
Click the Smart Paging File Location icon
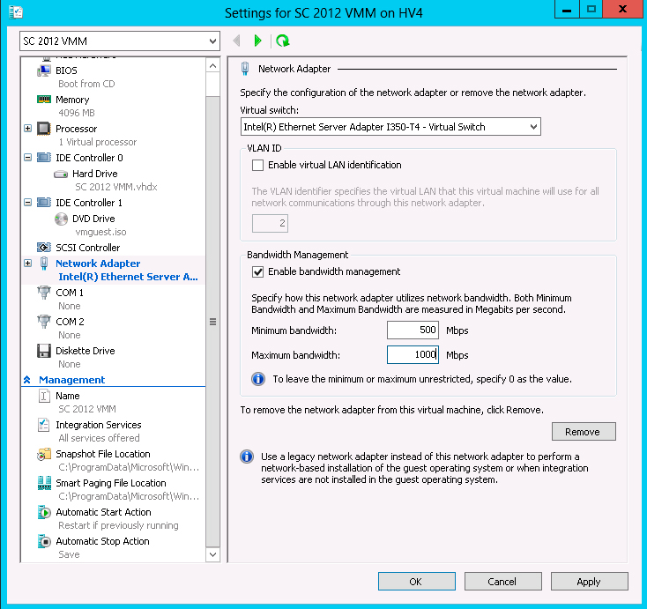(x=44, y=483)
